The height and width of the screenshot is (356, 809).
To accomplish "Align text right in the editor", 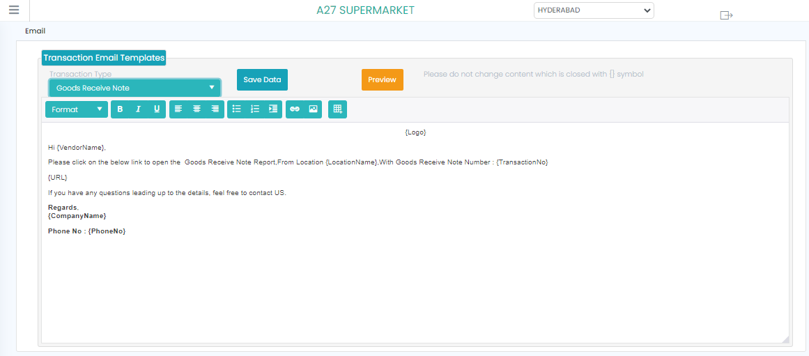I will pyautogui.click(x=215, y=109).
